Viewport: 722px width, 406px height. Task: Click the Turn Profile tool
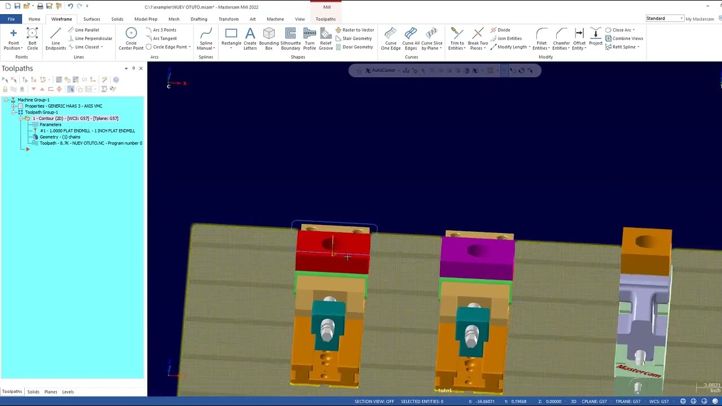310,39
